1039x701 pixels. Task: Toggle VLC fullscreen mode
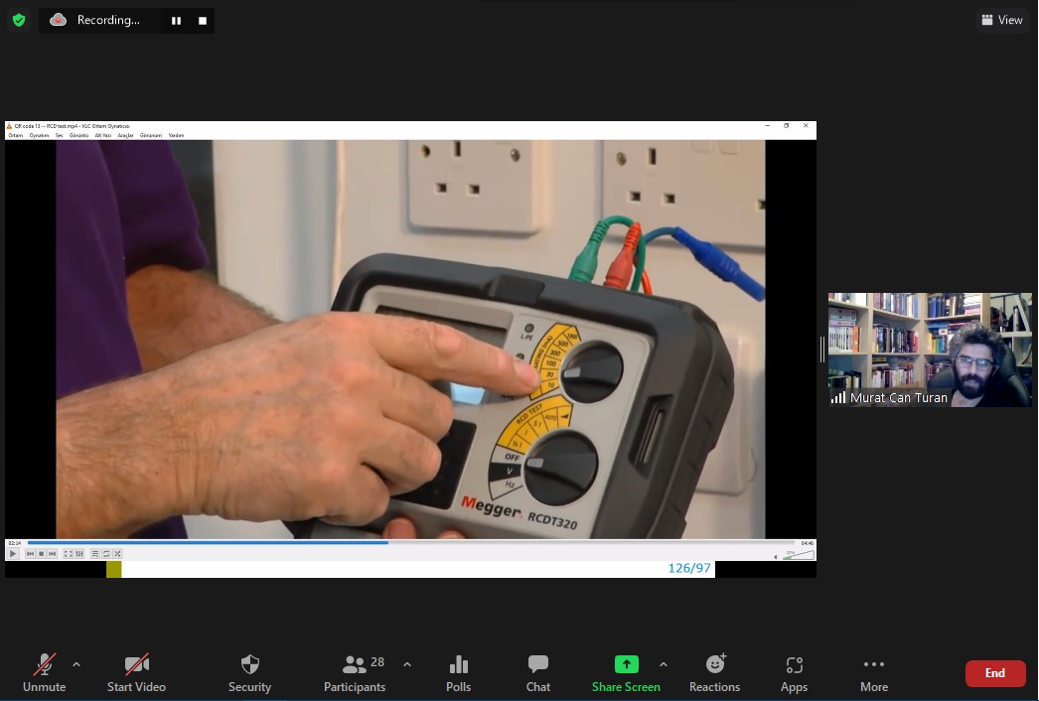click(69, 554)
